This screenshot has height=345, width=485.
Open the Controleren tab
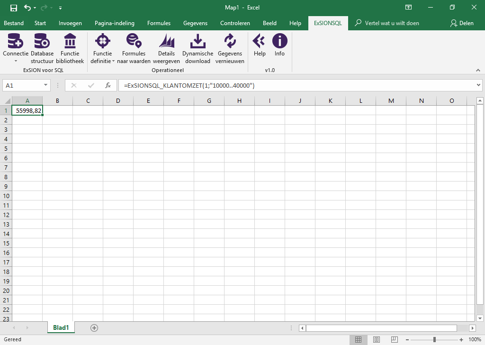(x=235, y=23)
